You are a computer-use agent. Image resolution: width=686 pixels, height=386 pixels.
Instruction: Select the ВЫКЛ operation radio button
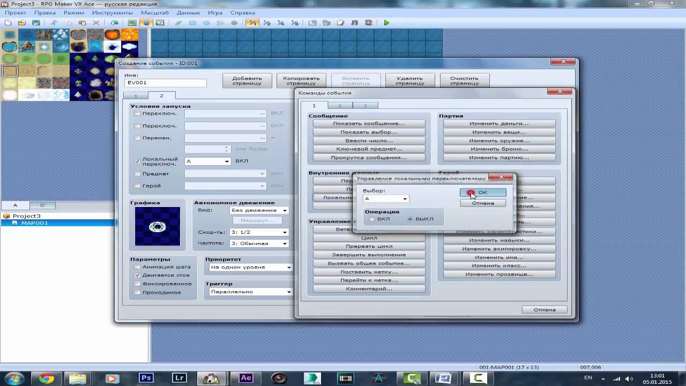410,219
